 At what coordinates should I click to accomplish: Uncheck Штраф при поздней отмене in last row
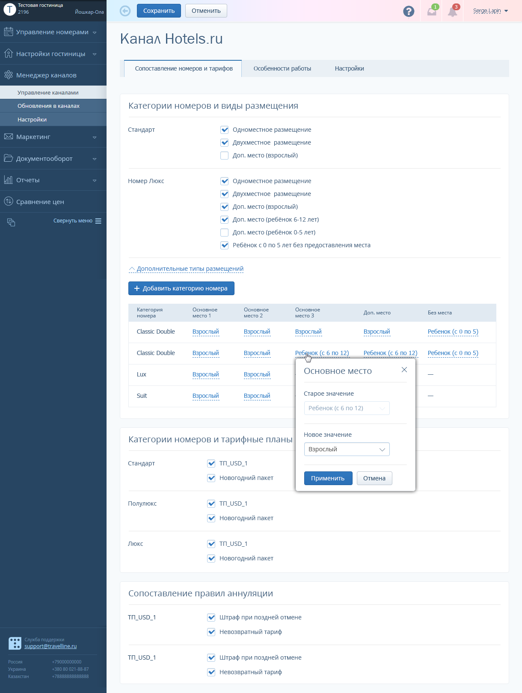point(211,657)
